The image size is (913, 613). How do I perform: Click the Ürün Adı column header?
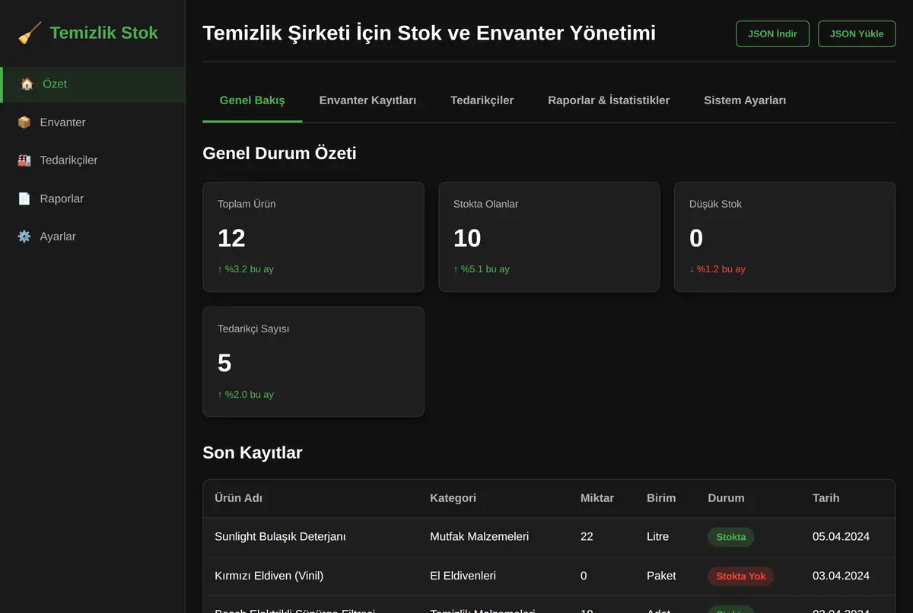click(239, 498)
